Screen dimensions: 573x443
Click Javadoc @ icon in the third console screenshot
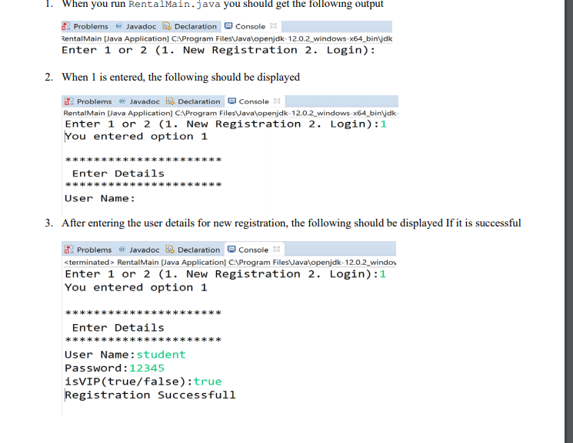pos(122,250)
